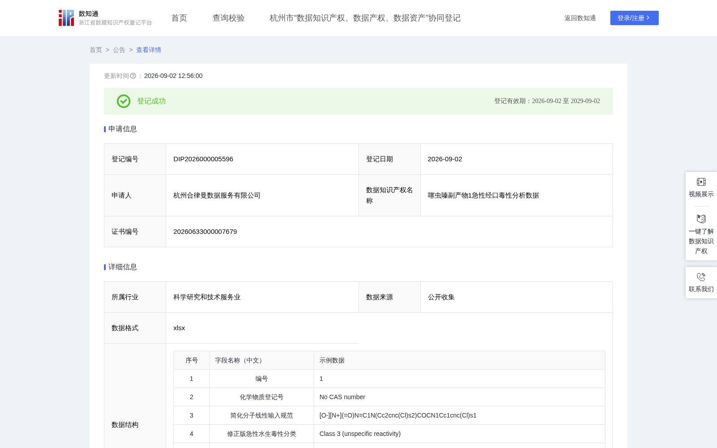Click industry value 科学研究和技术服务业
This screenshot has width=717, height=448.
[x=207, y=297]
